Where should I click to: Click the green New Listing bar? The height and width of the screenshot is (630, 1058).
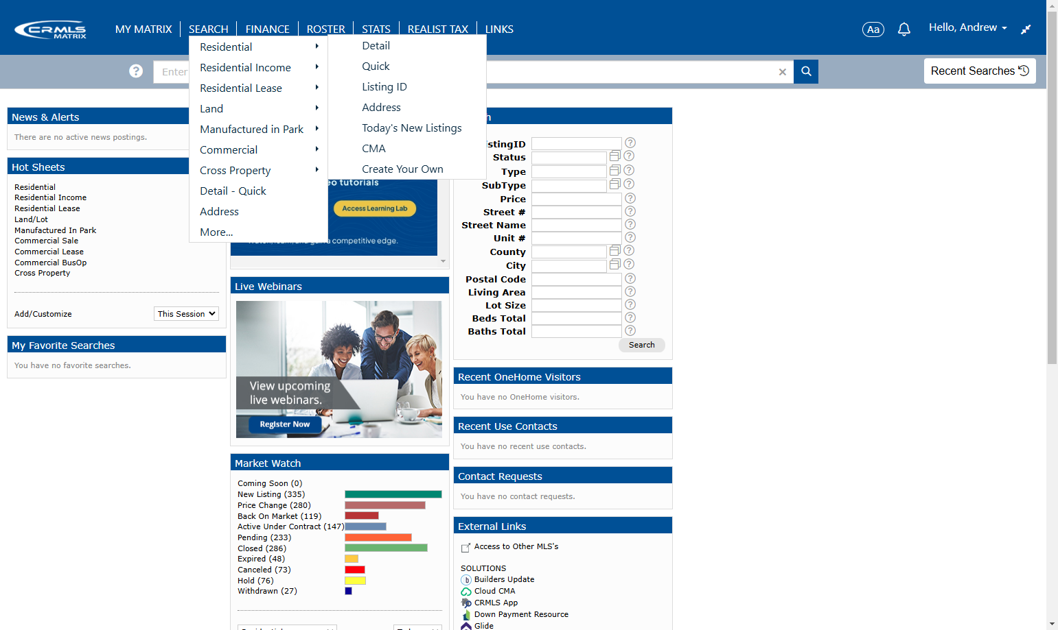[393, 494]
